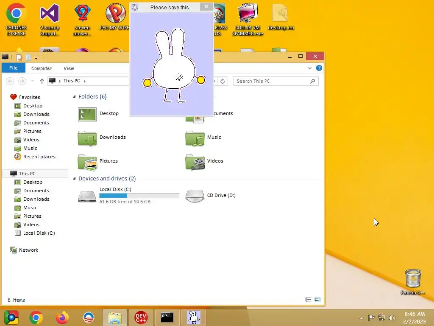Open Google Chrome from the taskbar
This screenshot has height=326, width=434.
[x=36, y=318]
